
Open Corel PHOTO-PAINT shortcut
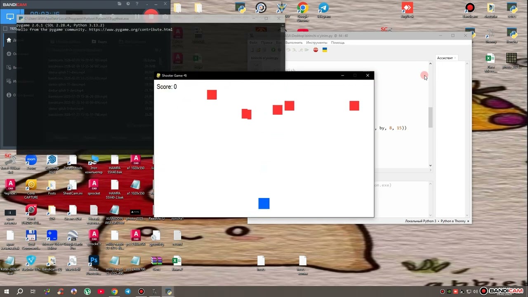tap(31, 214)
